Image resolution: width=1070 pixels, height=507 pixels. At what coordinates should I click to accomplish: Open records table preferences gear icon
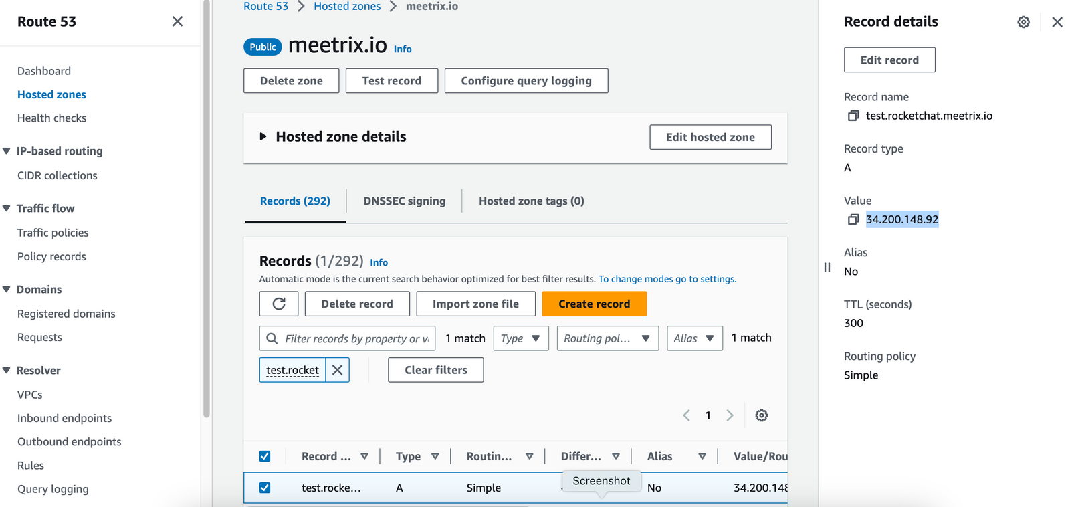pos(761,415)
